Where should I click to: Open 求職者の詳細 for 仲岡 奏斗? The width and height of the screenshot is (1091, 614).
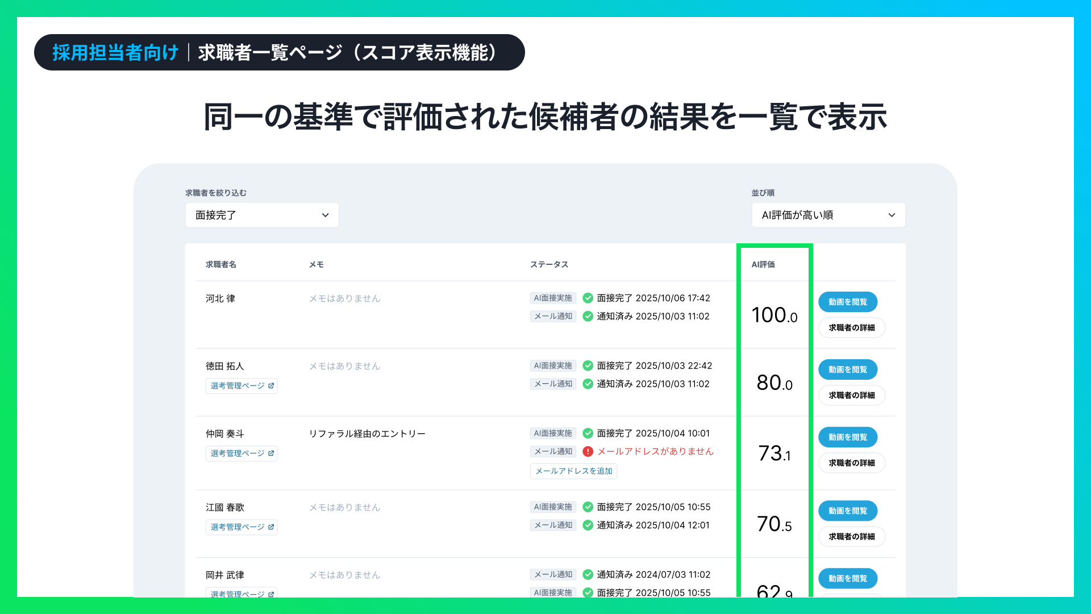[851, 463]
